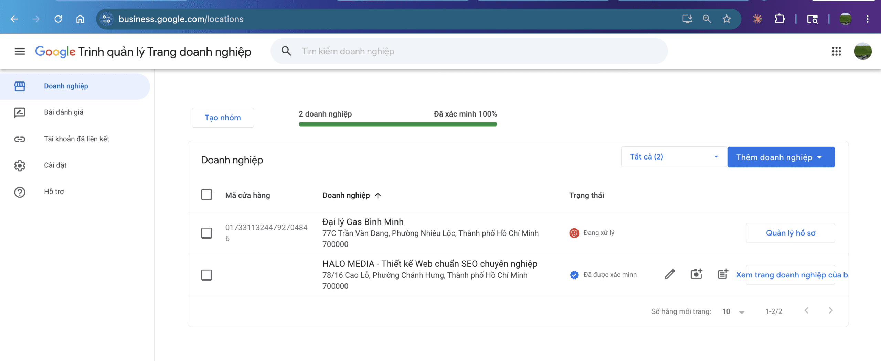Image resolution: width=881 pixels, height=361 pixels.
Task: Go back to the previous browser page
Action: click(x=14, y=19)
